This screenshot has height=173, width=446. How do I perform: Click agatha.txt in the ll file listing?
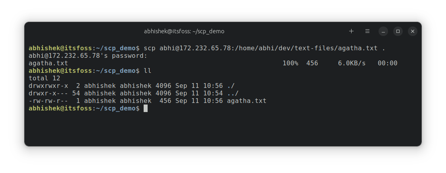pyautogui.click(x=246, y=101)
